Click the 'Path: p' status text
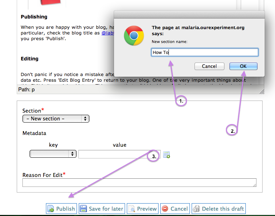Screen dimensions: 275x216 [x=26, y=90]
